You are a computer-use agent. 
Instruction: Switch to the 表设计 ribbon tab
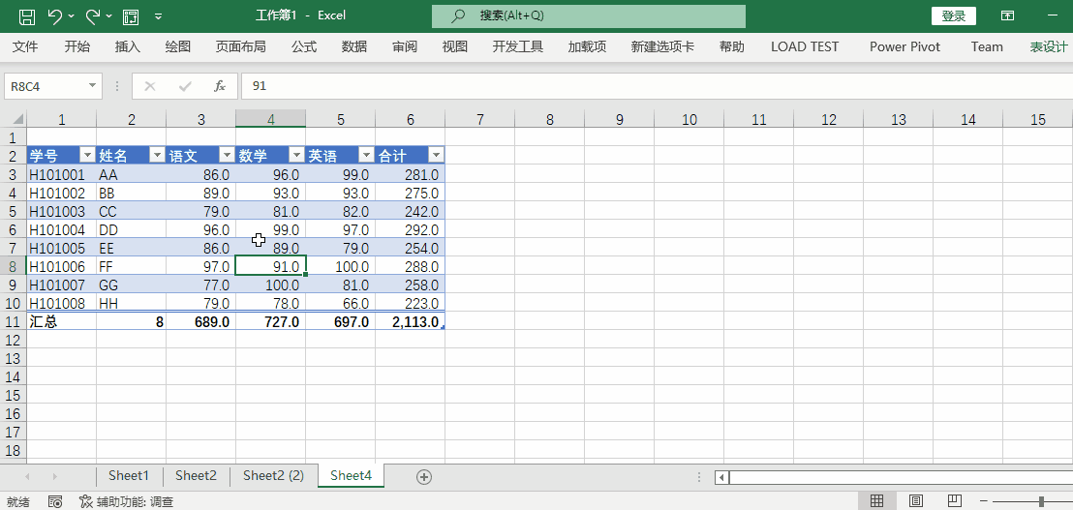(1049, 46)
